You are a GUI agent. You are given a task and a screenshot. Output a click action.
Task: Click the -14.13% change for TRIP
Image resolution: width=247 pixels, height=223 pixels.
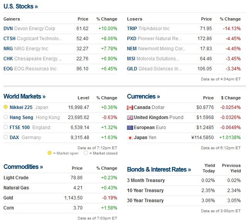pos(232,29)
